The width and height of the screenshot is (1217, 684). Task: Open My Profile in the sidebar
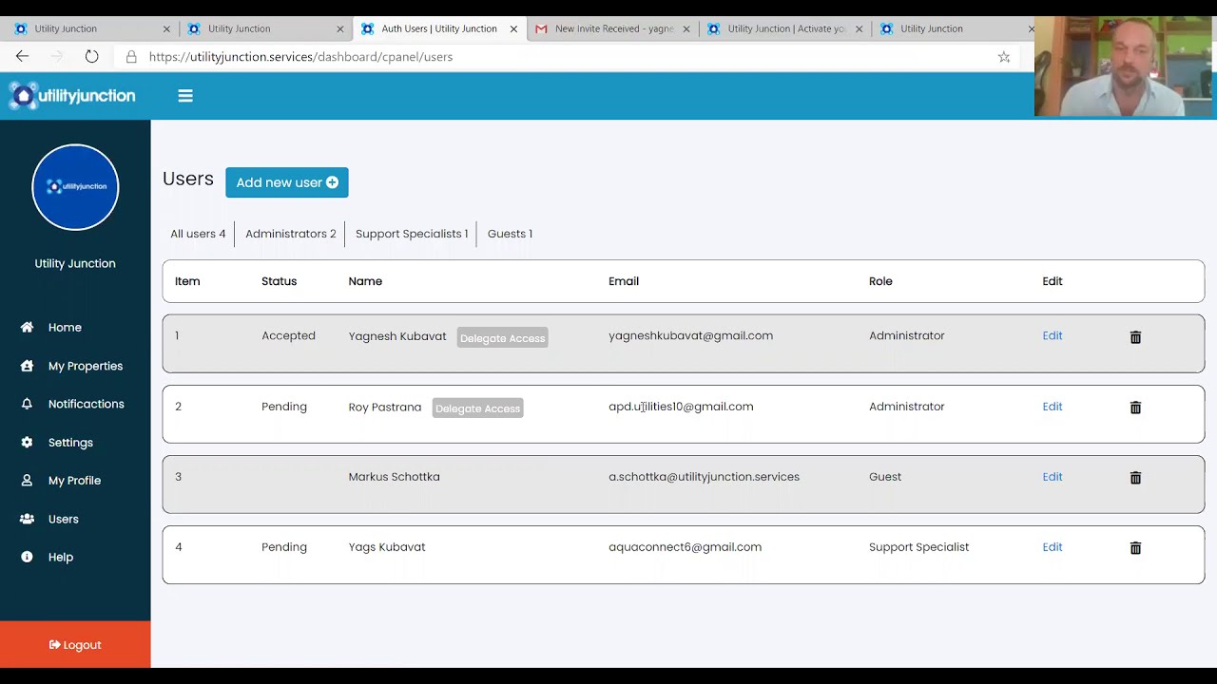[74, 481]
